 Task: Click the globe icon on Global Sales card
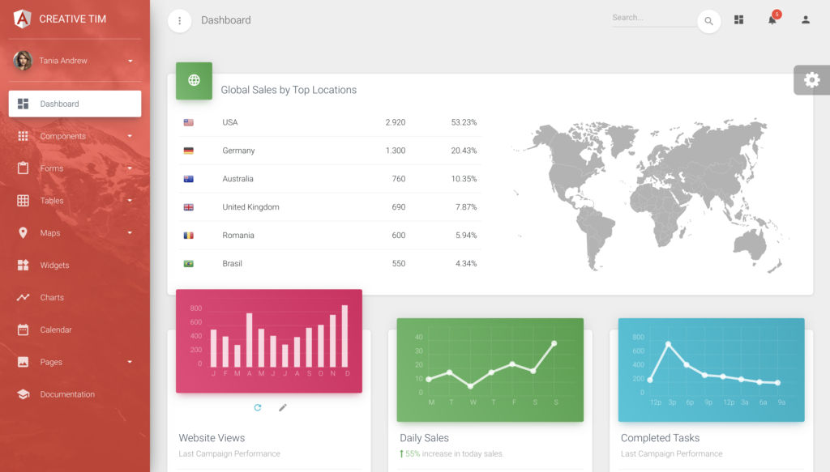pos(194,81)
